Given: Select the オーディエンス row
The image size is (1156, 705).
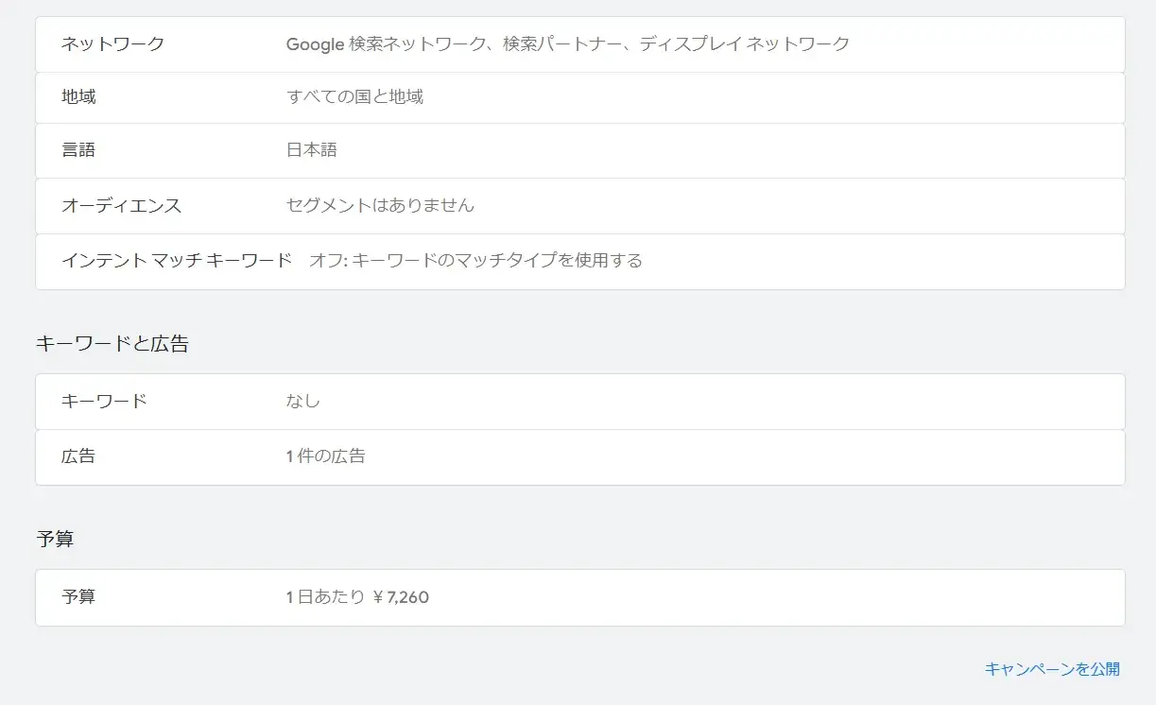Looking at the screenshot, I should (x=580, y=206).
